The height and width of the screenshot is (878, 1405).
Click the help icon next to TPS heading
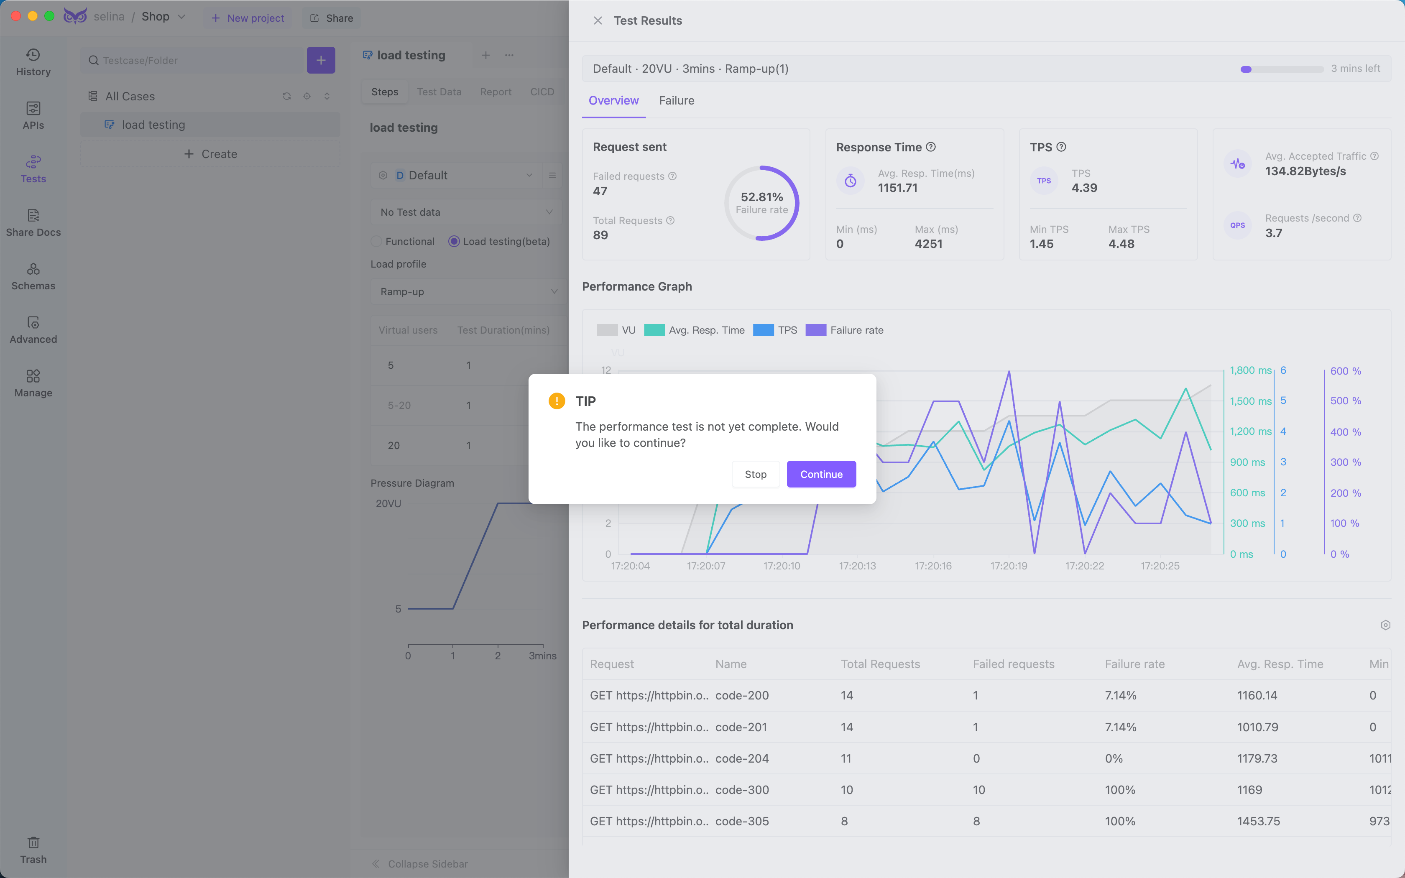1061,147
